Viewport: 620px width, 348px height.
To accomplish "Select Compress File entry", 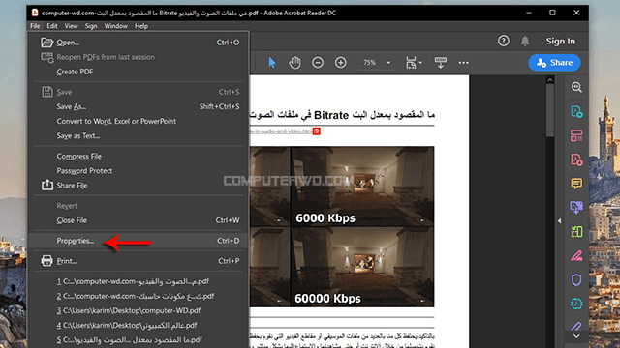I will coord(139,157).
